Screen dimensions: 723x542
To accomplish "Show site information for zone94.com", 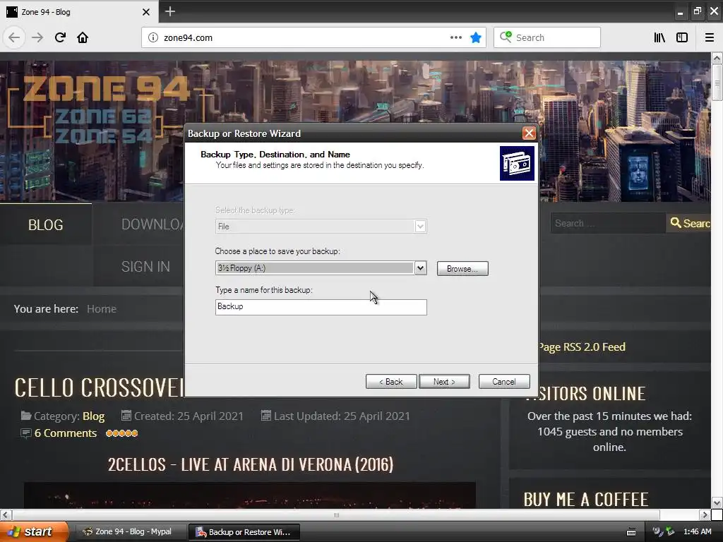I will click(153, 38).
